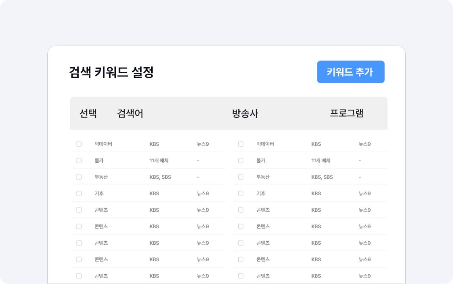The height and width of the screenshot is (284, 453).
Task: Check the 빅데이터 keyword checkbox
Action: pos(79,144)
